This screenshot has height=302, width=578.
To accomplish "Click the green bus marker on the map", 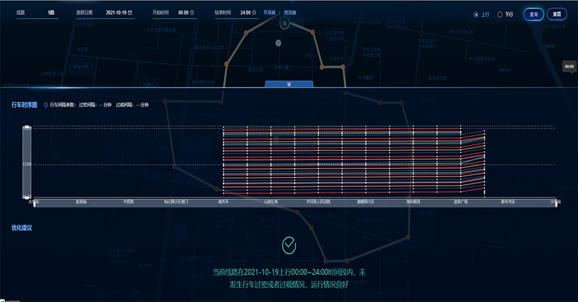I will [278, 43].
